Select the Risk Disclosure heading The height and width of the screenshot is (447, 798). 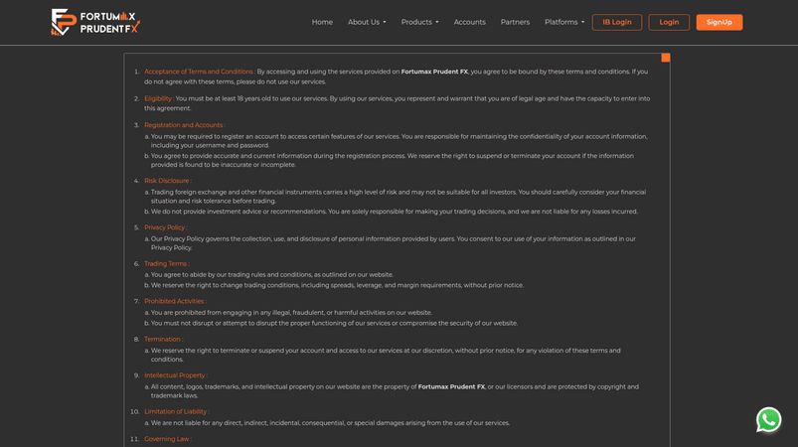167,181
